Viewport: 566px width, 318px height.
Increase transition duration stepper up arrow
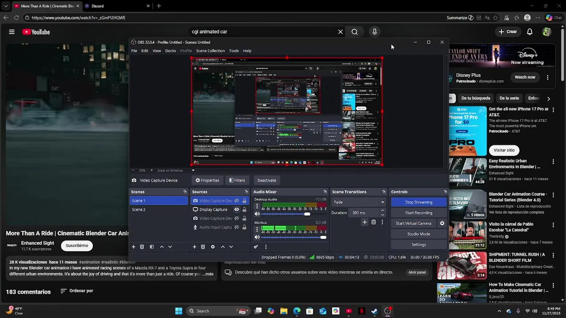(x=382, y=211)
